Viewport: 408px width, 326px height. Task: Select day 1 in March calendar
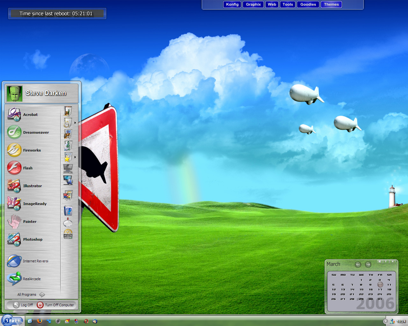tap(361, 280)
